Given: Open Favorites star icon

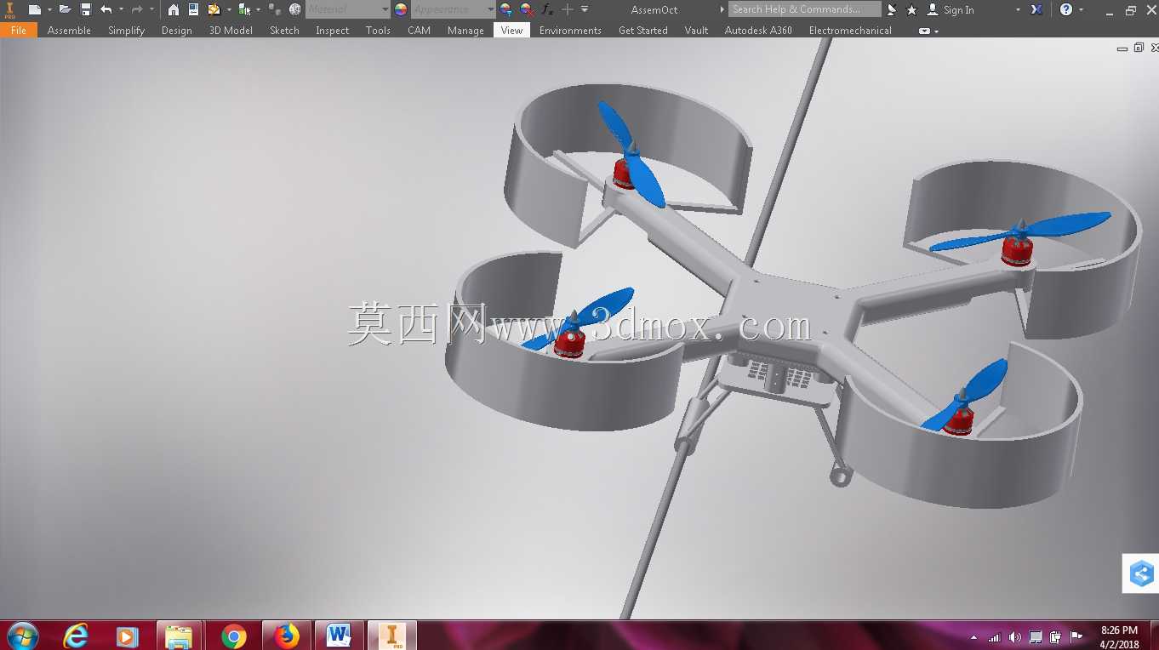Looking at the screenshot, I should (x=911, y=9).
